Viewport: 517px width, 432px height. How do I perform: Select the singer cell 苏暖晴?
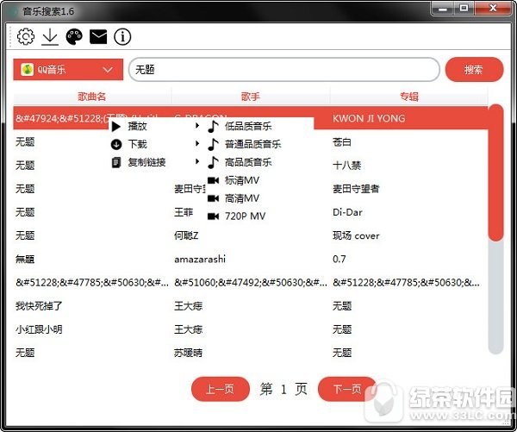[x=188, y=354]
